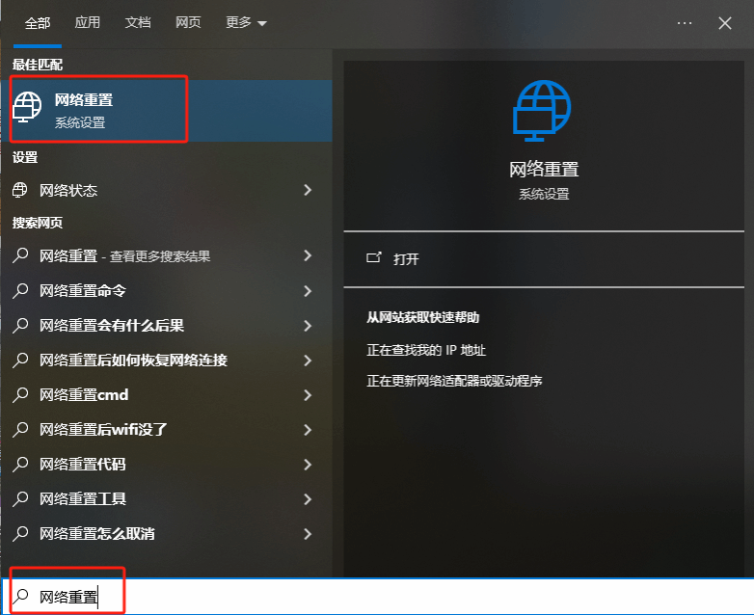Switch to the 文档 tab

138,22
